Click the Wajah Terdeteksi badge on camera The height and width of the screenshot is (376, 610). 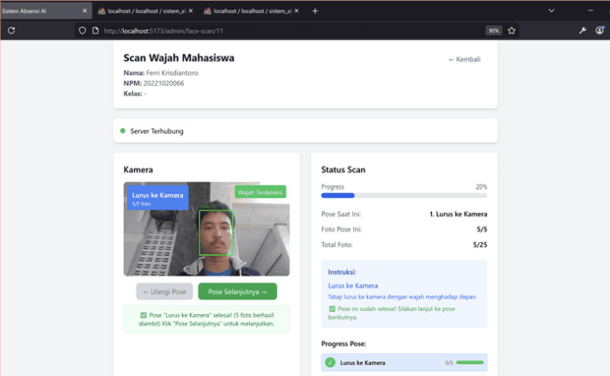[260, 192]
